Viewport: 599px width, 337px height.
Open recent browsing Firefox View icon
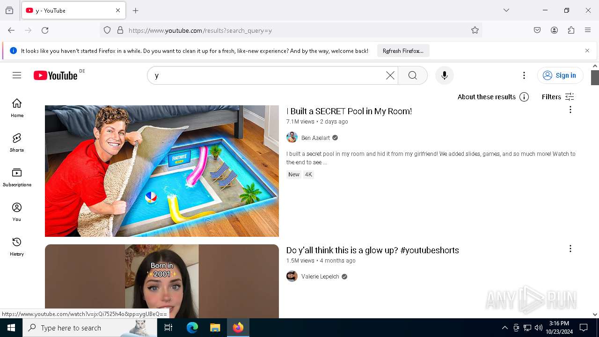[9, 10]
